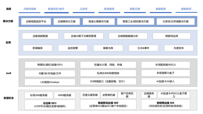Image resolution: width=203 pixels, height=114 pixels.
Task: Open the 物联网应用 application box
Action: point(171,36)
